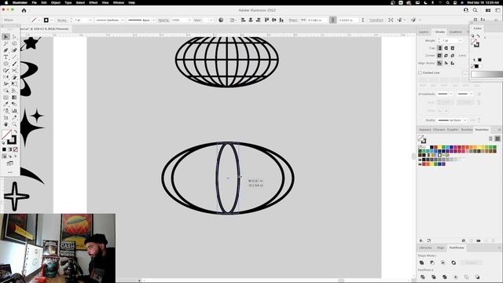Screen dimensions: 503x283
Task: Click toolbar Fill color box
Action: coord(7,134)
